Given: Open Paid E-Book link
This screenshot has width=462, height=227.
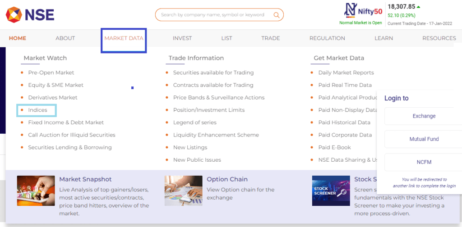Looking at the screenshot, I should click(x=334, y=147).
